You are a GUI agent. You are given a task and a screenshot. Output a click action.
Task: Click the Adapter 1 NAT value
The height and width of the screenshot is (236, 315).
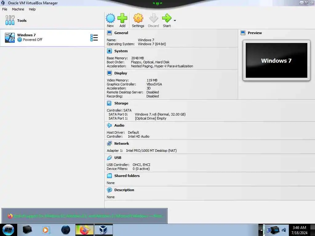151,151
